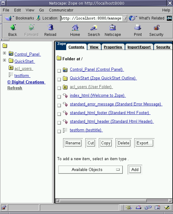Open the Communicator menu
Viewport: 173px width, 214px height.
61,10
